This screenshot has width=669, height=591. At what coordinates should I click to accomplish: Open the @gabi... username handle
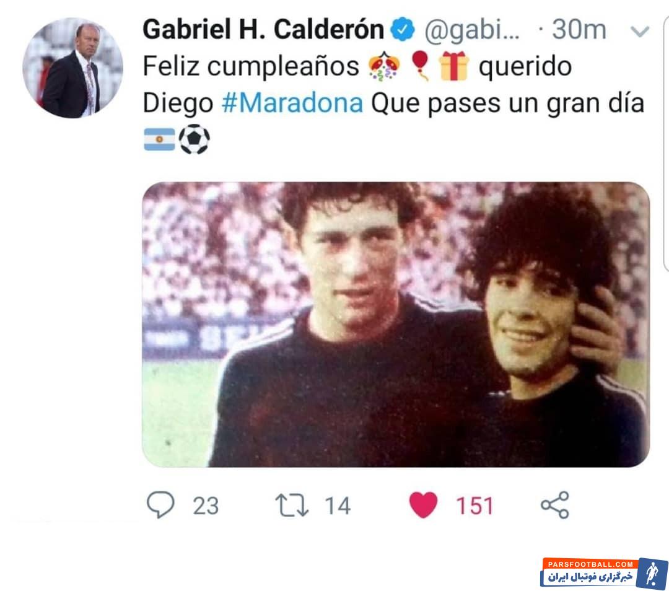[472, 30]
